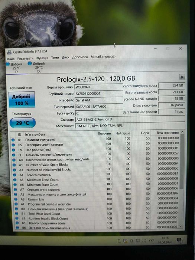Select the AF Program fail count row

point(97,204)
